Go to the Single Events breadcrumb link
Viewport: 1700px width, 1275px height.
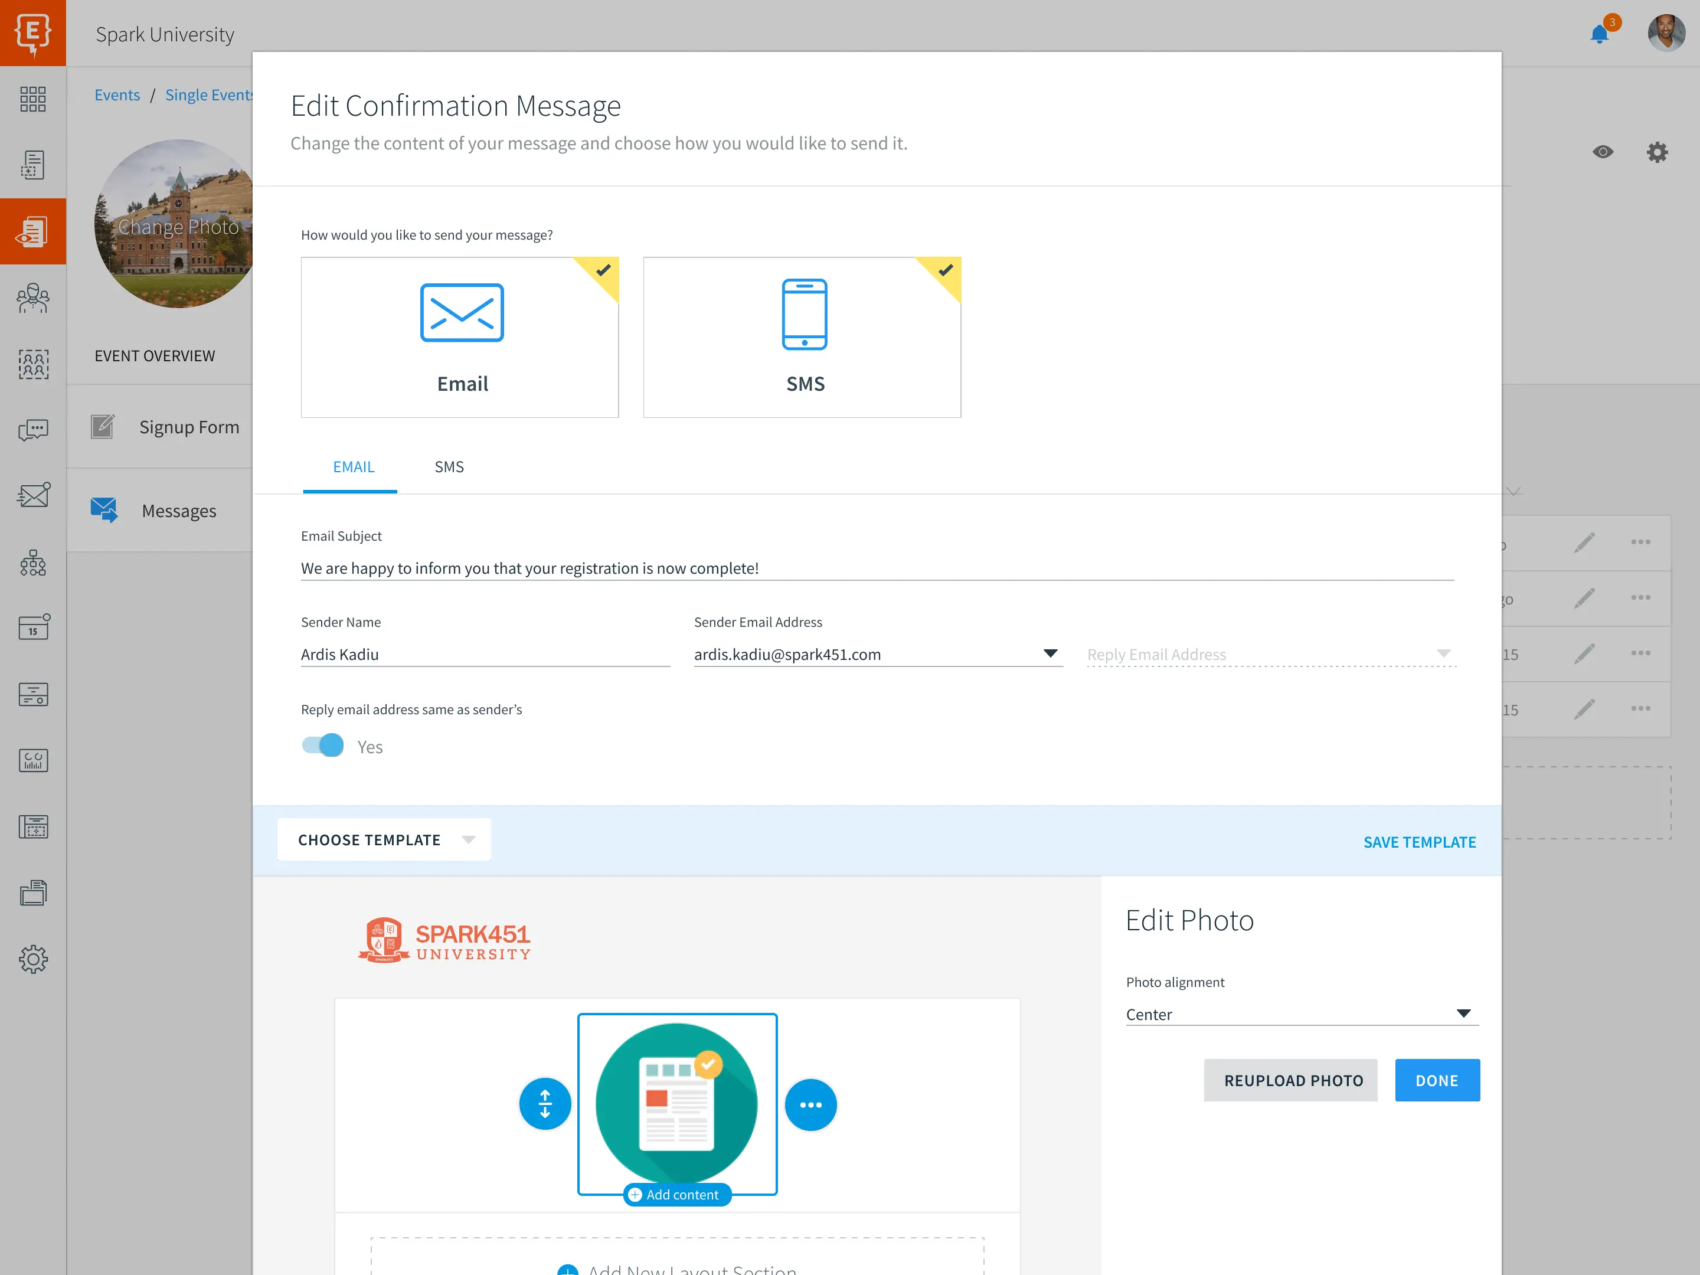[x=209, y=94]
